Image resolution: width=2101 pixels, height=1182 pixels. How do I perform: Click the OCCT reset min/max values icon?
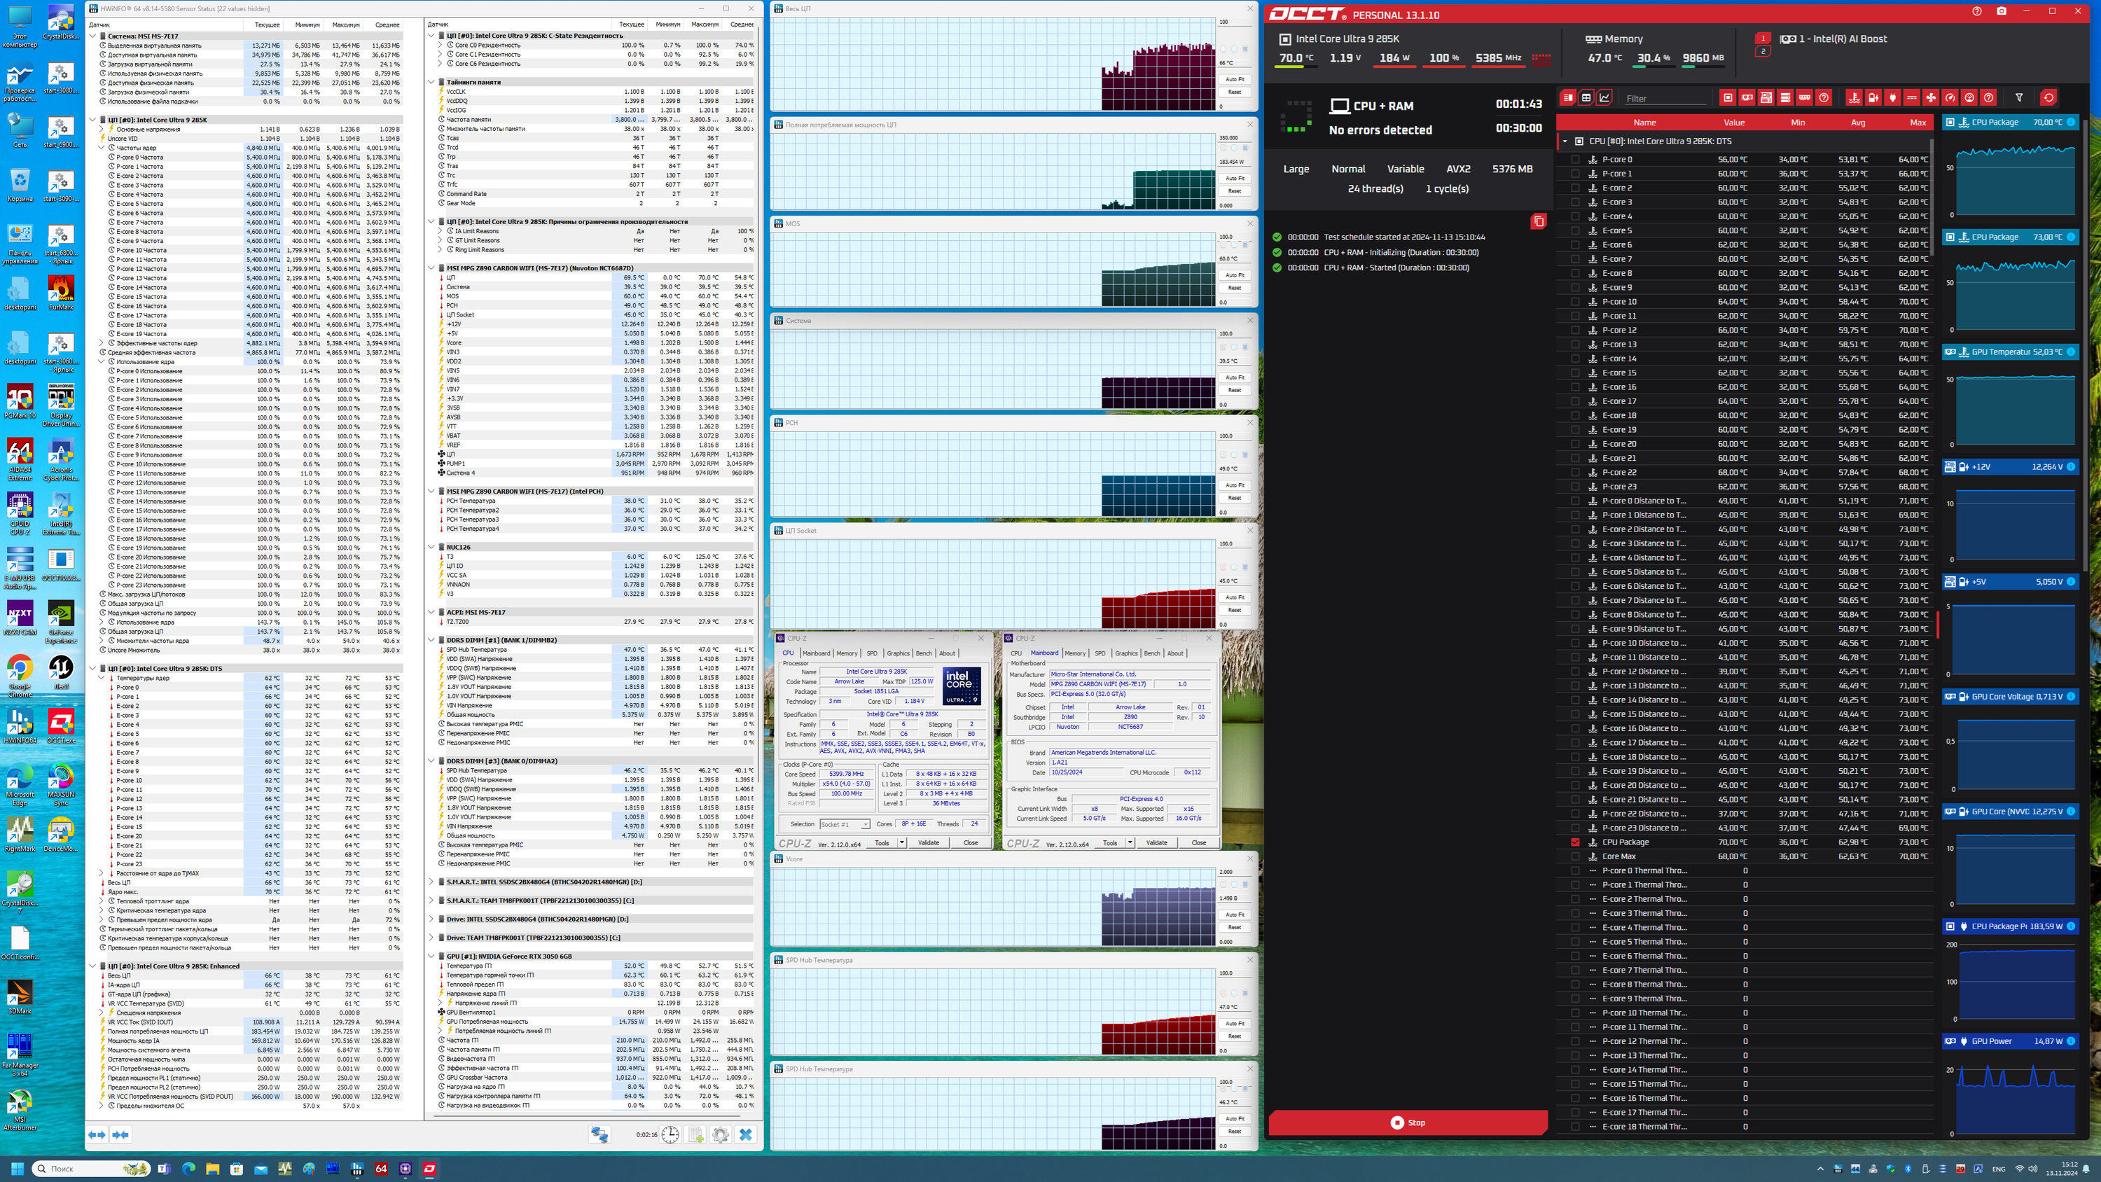click(2048, 98)
